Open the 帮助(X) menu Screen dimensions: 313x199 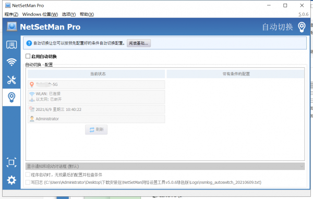[87, 15]
